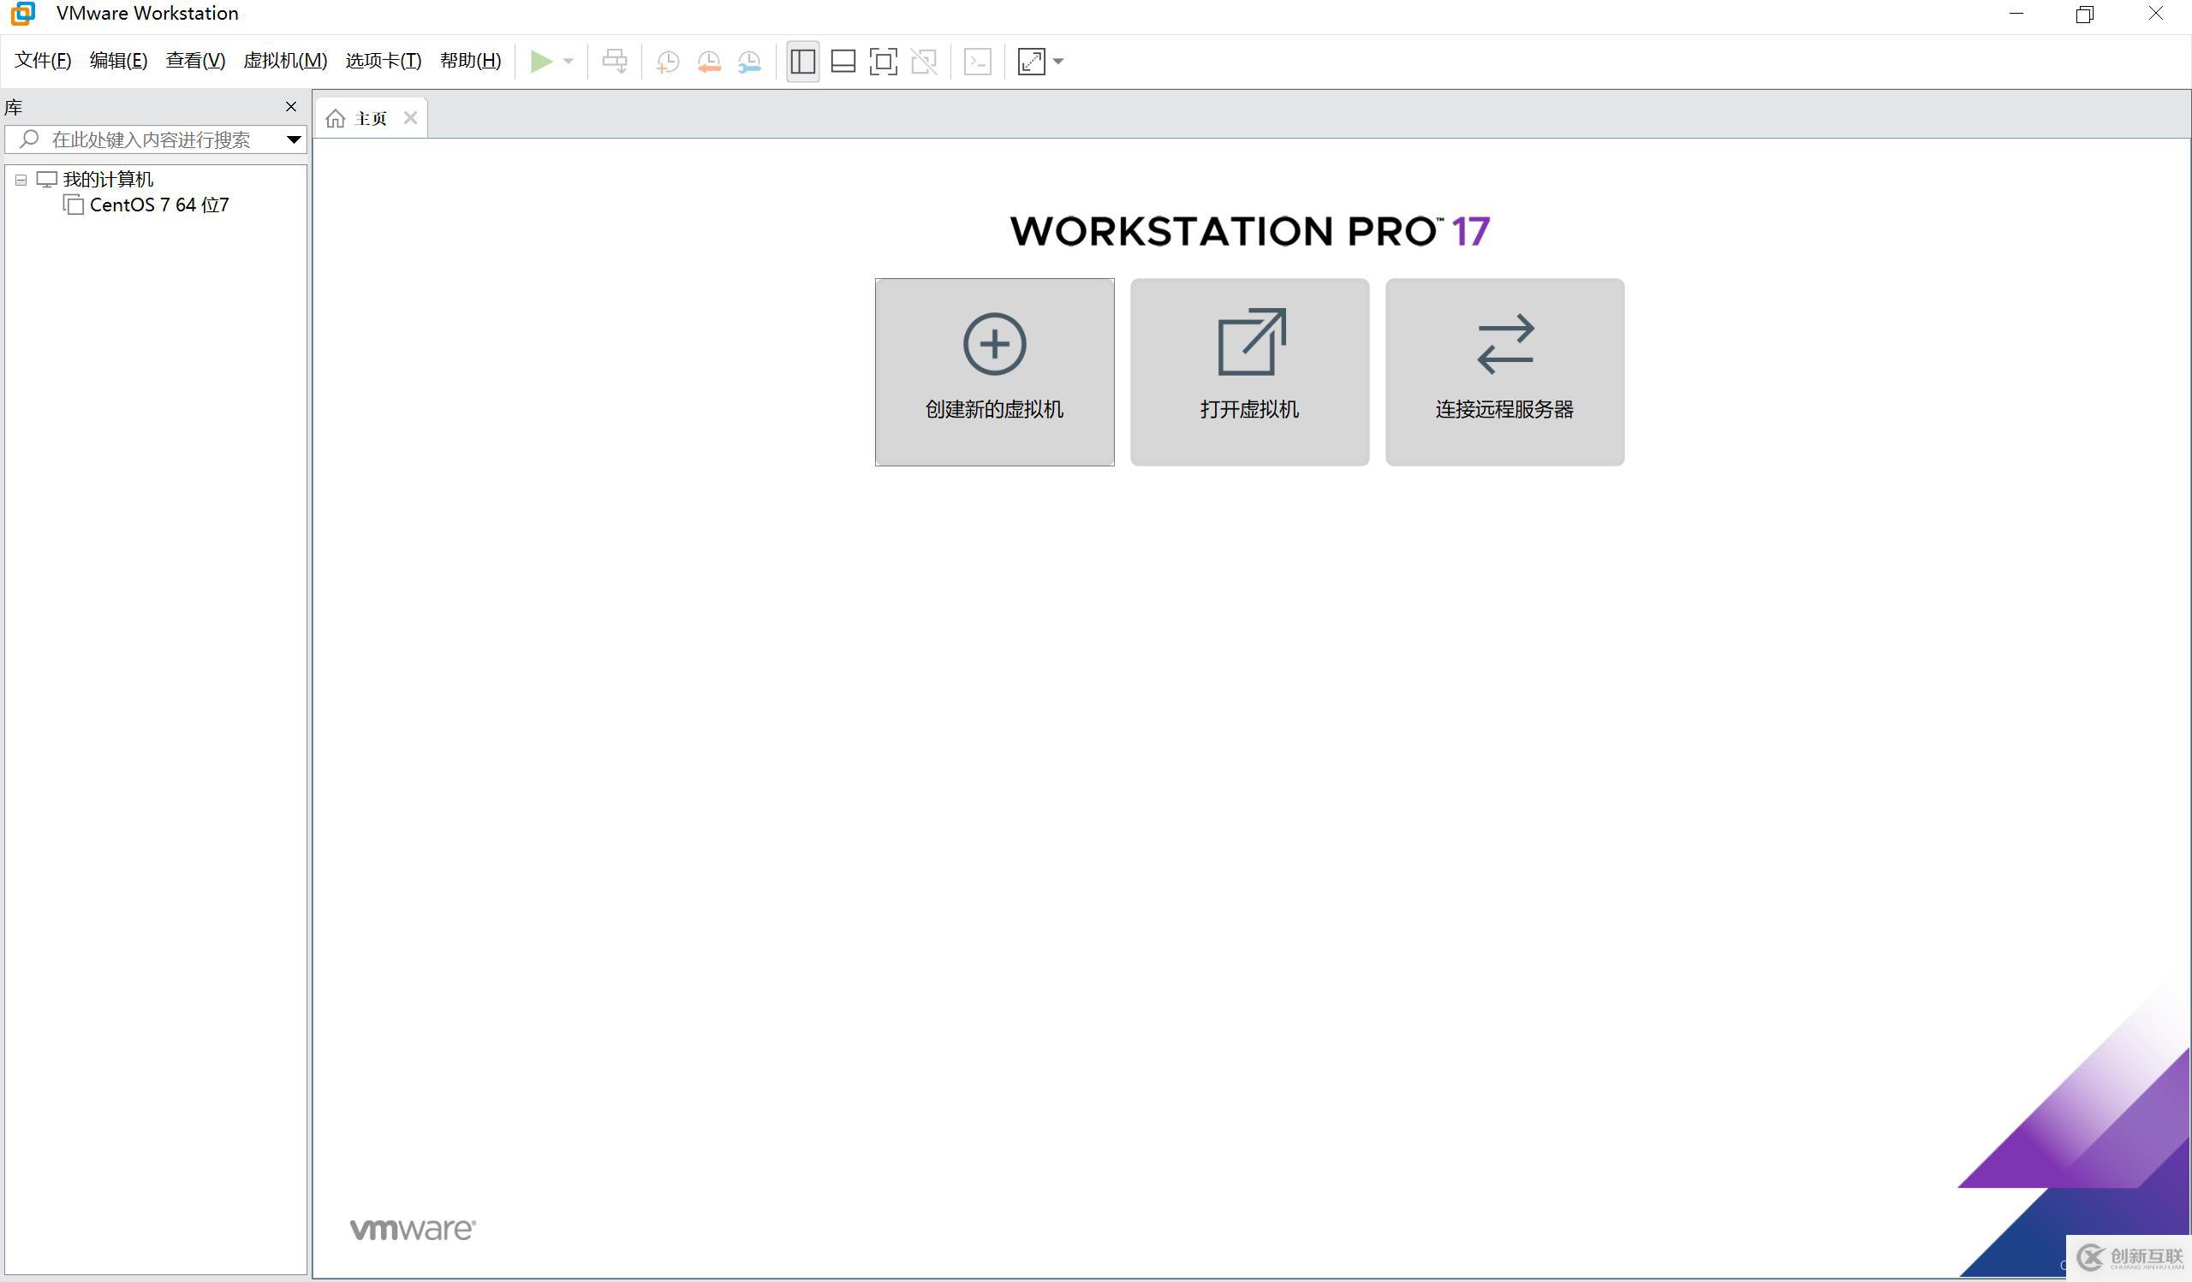Open the 虚拟机(M) menu

284,60
